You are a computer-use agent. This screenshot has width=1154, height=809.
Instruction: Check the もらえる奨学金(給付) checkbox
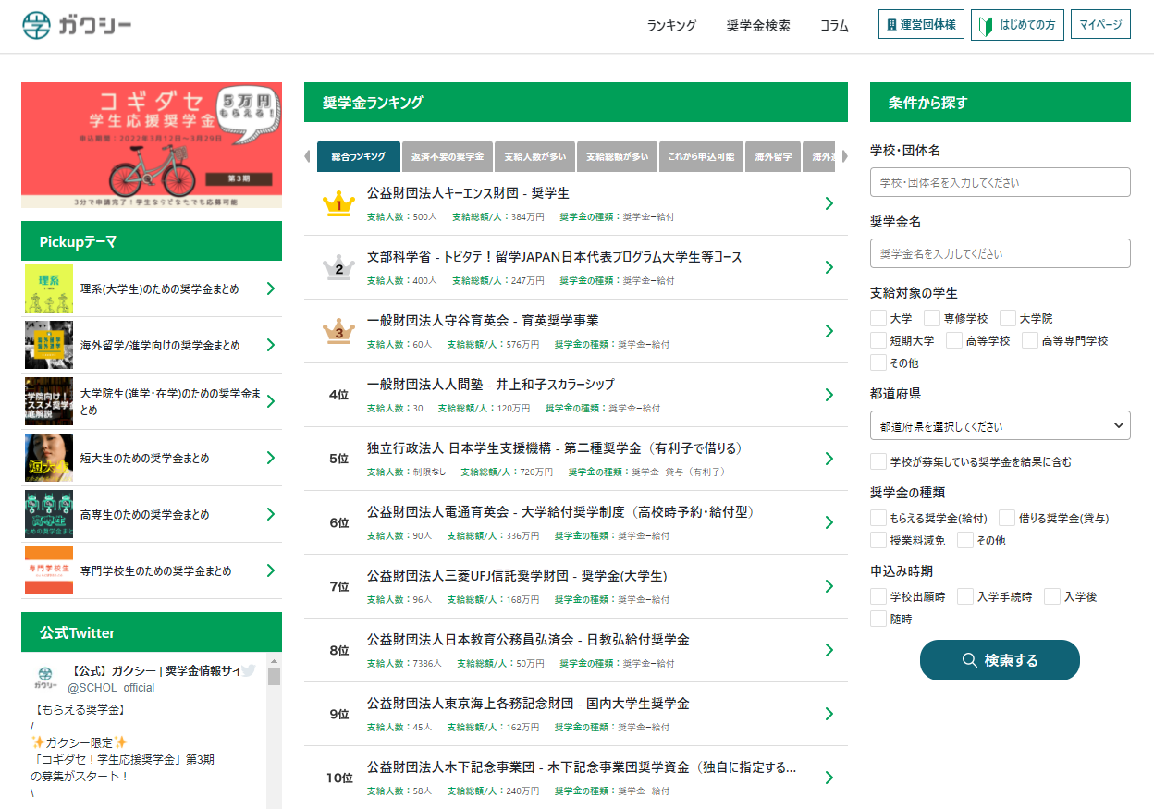point(878,518)
